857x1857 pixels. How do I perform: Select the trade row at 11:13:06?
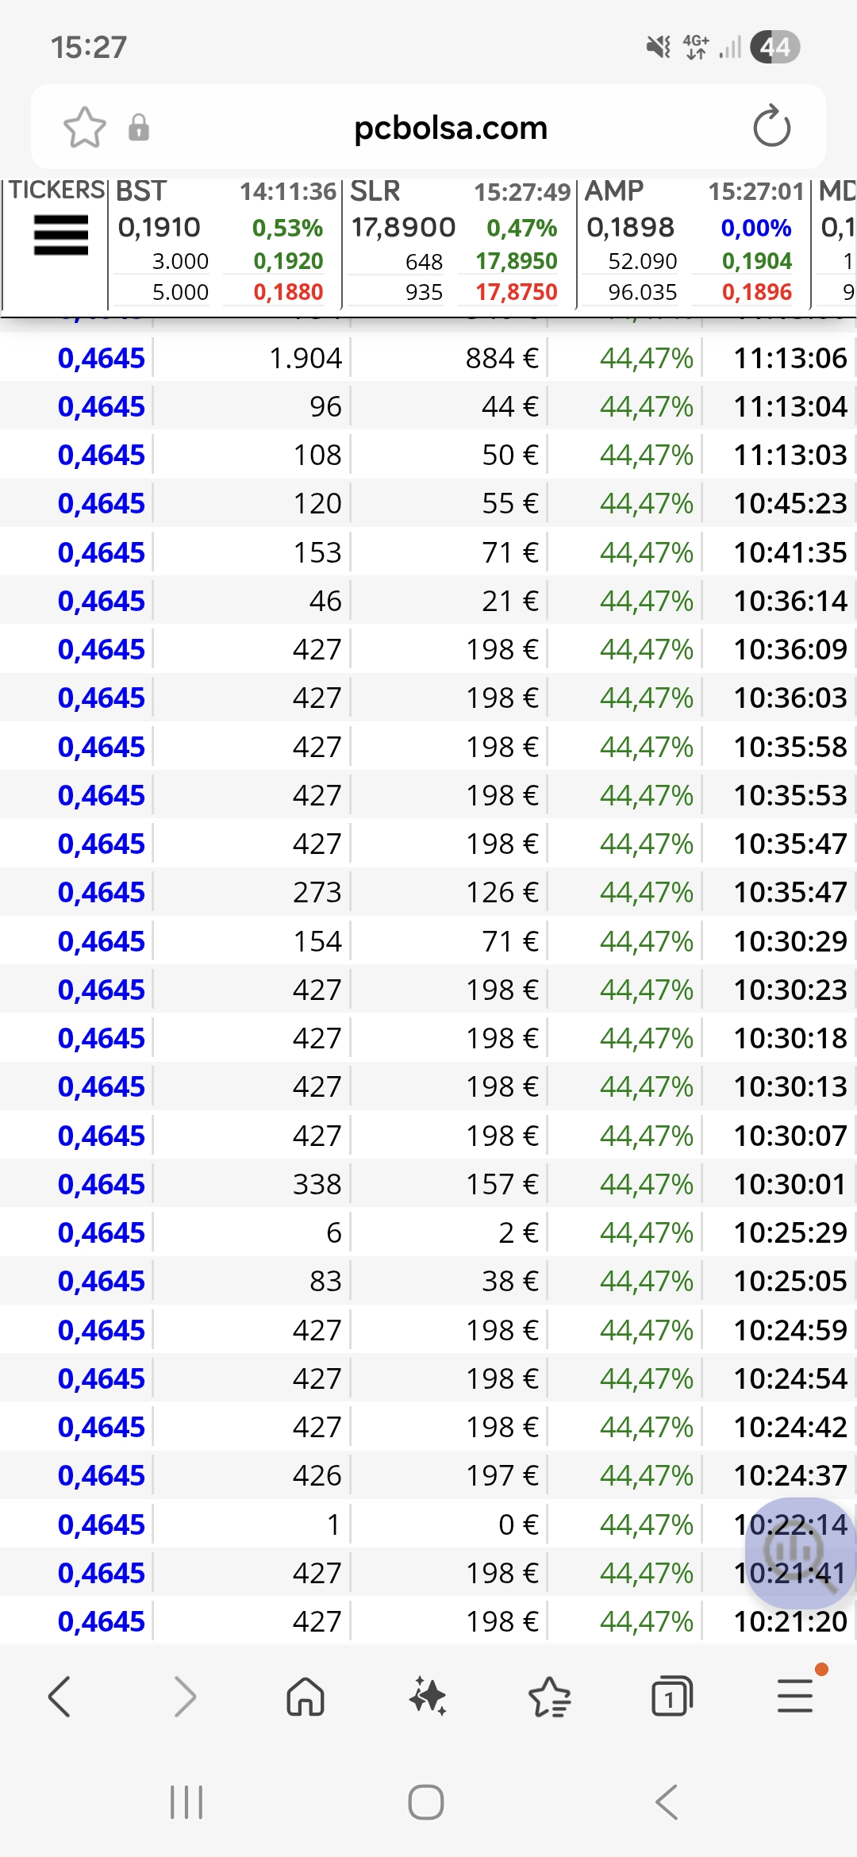[428, 359]
